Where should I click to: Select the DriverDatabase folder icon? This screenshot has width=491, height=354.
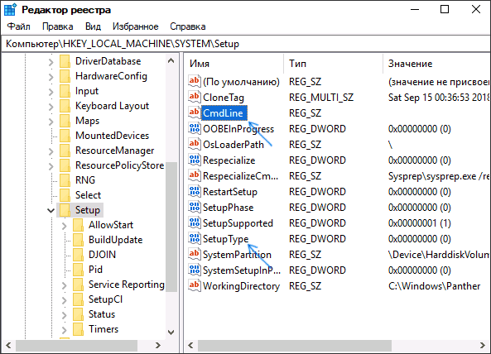[65, 61]
